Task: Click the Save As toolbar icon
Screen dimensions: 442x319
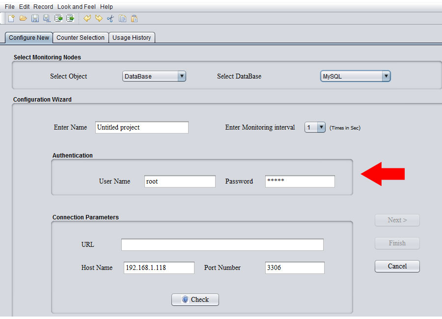Action: click(x=47, y=18)
